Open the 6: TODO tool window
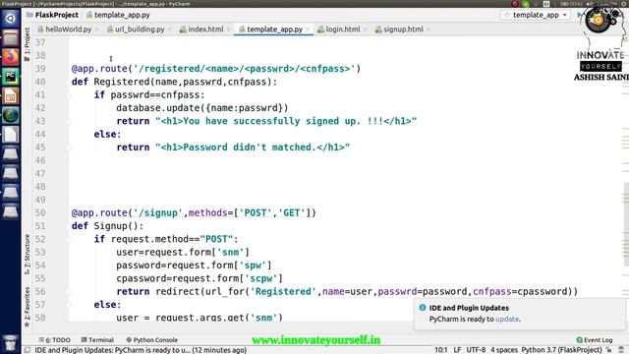 pos(55,340)
